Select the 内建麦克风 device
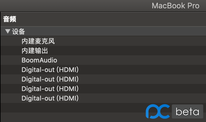 tap(38, 41)
